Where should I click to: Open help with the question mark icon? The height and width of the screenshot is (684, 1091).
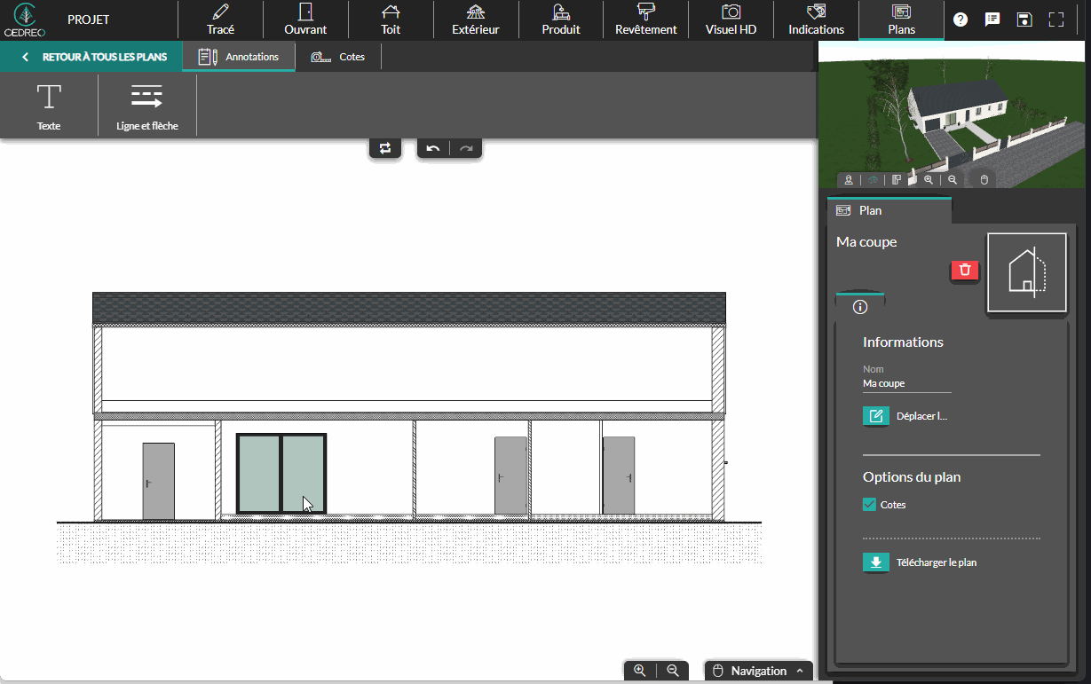click(x=961, y=20)
